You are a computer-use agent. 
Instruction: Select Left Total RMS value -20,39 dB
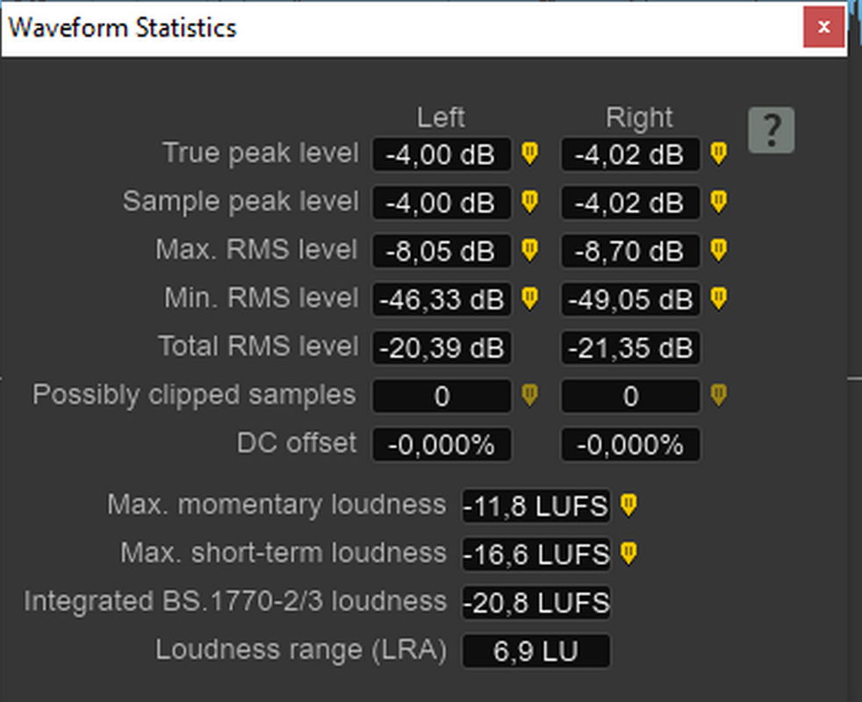click(442, 348)
